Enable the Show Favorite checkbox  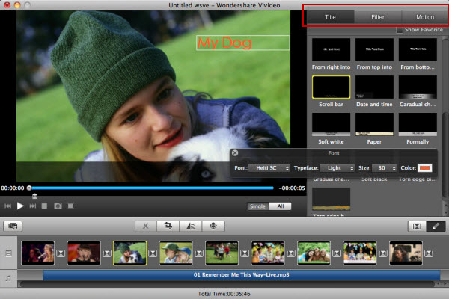(400, 30)
